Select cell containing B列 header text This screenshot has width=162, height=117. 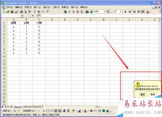coord(14,23)
